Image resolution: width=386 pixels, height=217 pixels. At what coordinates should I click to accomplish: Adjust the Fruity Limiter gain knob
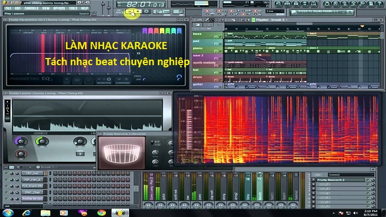[21, 141]
